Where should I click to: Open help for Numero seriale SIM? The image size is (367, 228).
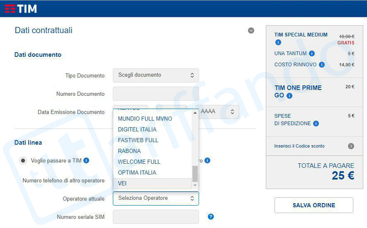pos(211,216)
